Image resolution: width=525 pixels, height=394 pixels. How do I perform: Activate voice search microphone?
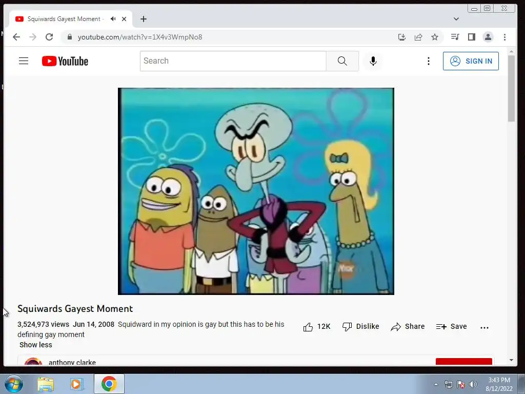pos(373,61)
